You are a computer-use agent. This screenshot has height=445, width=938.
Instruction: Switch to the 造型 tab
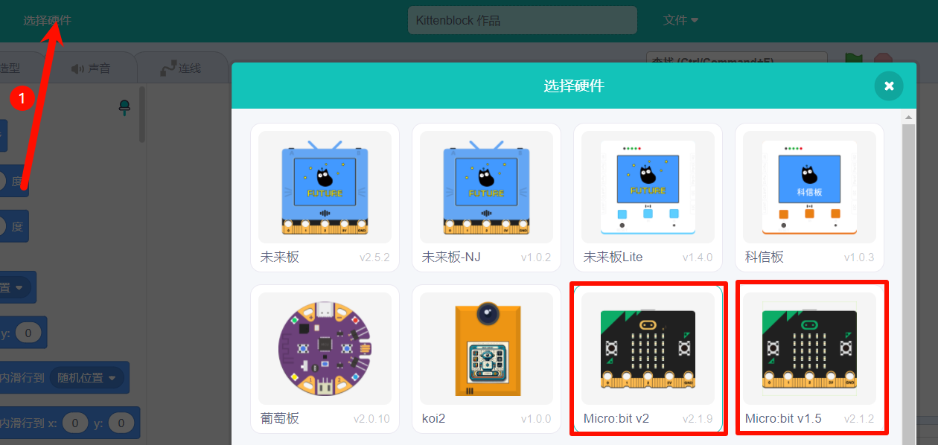(10, 68)
